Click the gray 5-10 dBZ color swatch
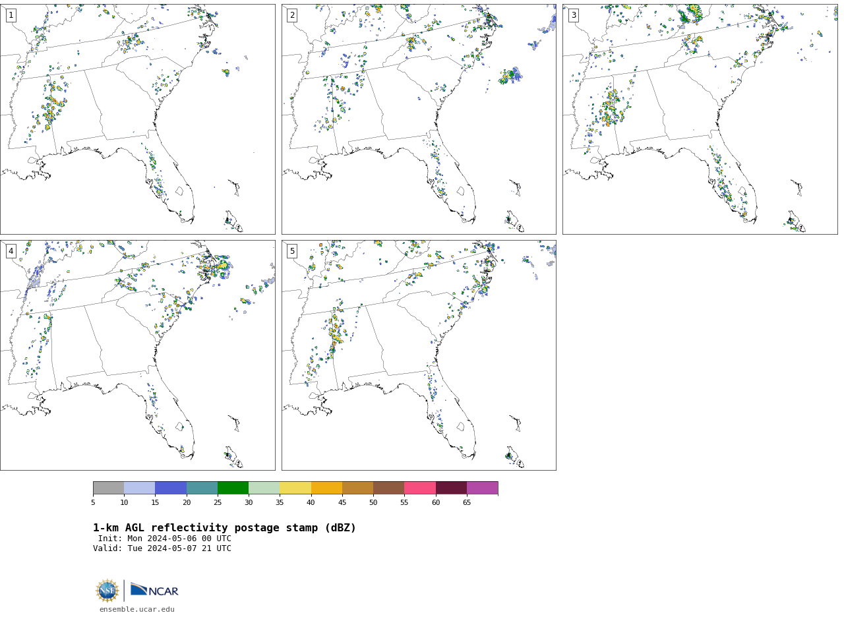 [108, 488]
